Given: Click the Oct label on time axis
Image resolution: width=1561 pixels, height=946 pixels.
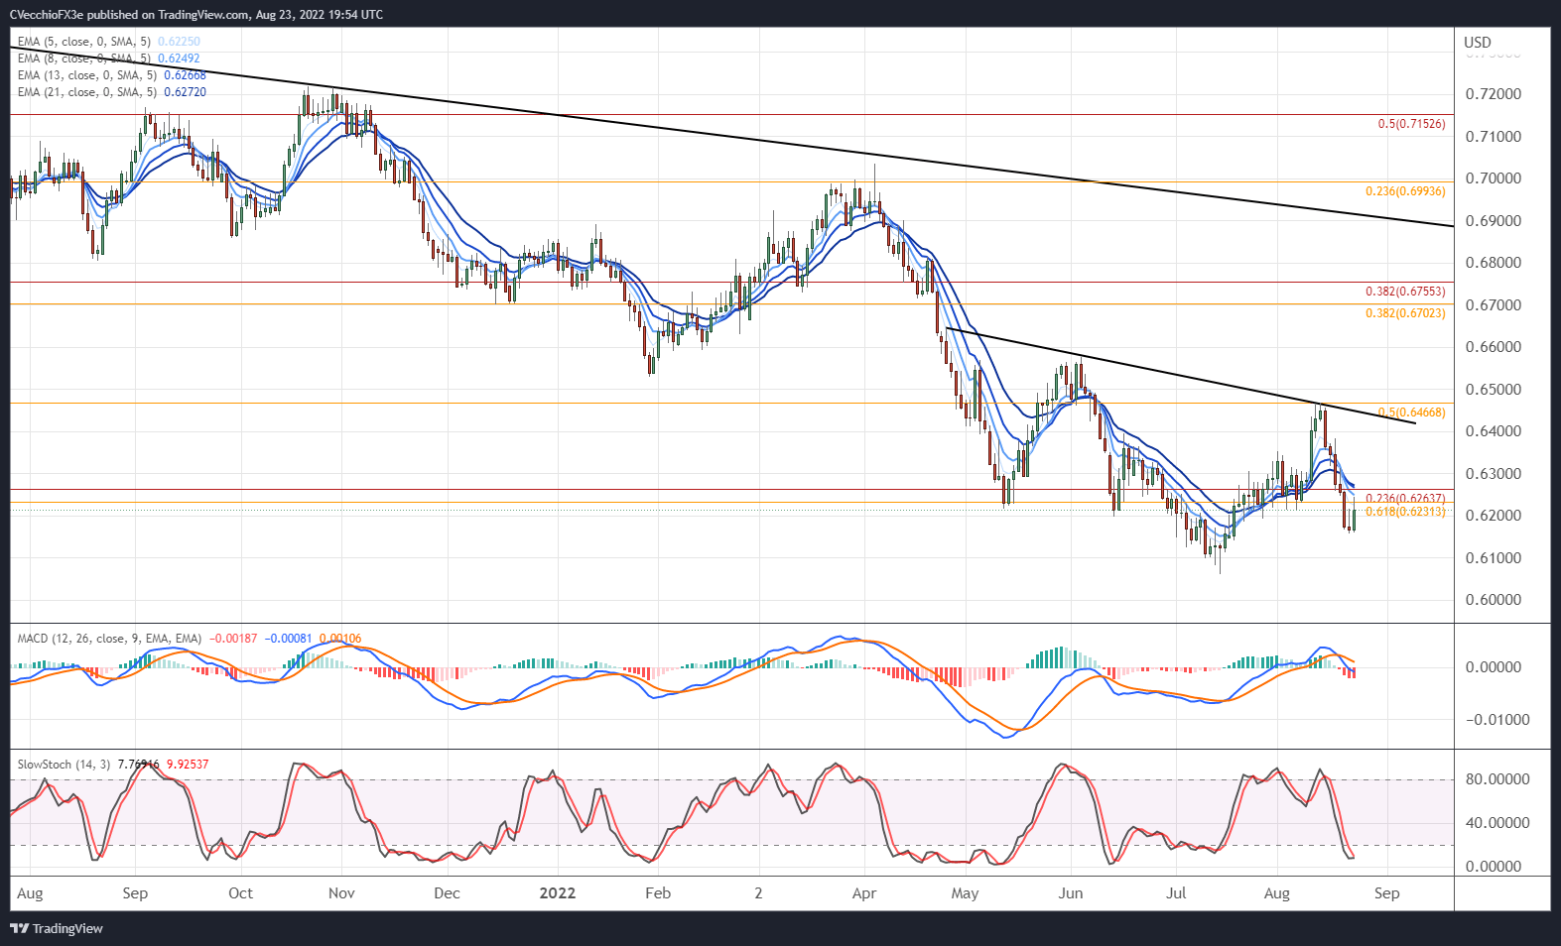Looking at the screenshot, I should (240, 893).
